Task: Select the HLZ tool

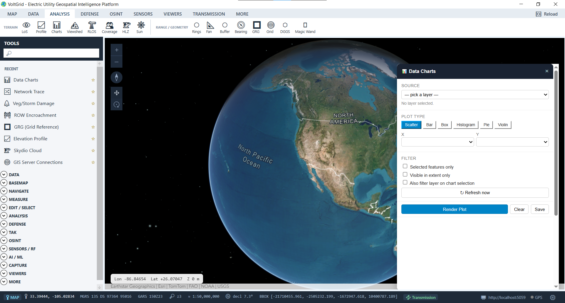Action: pos(126,27)
